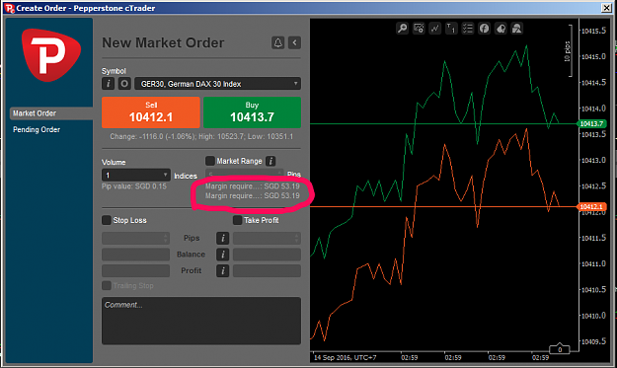The image size is (617, 368).
Task: Open the Volume dropdown
Action: coord(136,175)
